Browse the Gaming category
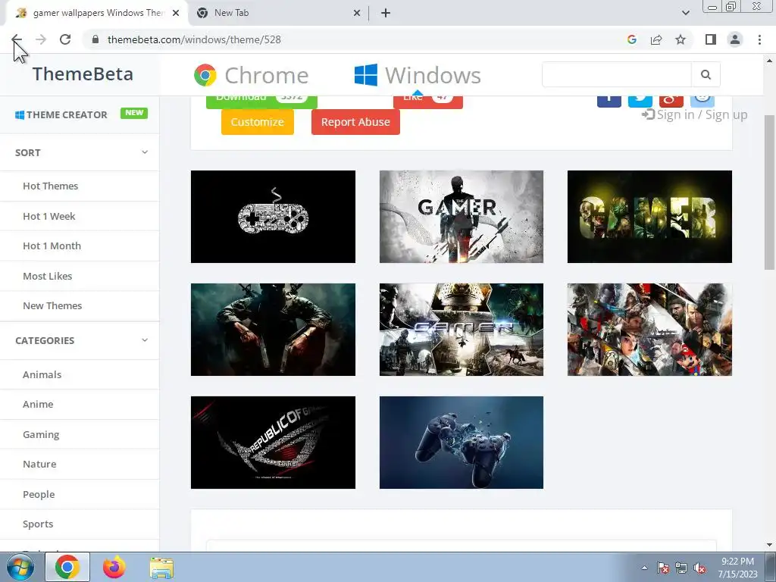Image resolution: width=776 pixels, height=582 pixels. click(41, 434)
